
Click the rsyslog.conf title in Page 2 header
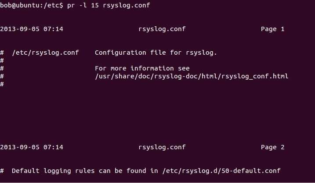[x=162, y=148]
